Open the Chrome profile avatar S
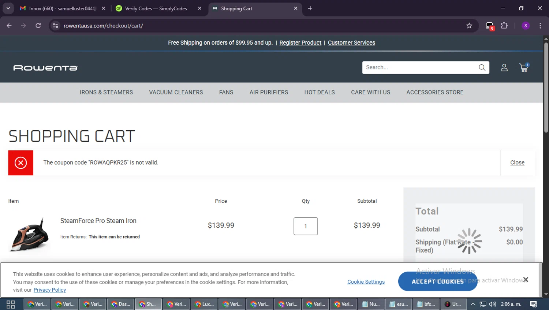Viewport: 549px width, 310px height. (526, 26)
